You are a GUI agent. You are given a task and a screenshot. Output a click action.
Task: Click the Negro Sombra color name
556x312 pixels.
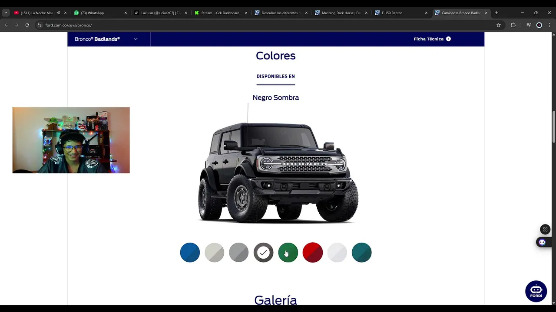[276, 97]
